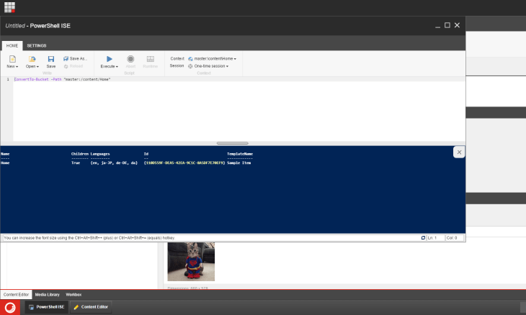Open the Sitecore launchpad grid icon

pyautogui.click(x=9, y=7)
